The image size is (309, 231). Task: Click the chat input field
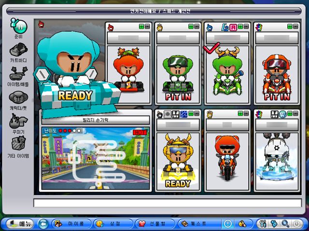coord(168,203)
